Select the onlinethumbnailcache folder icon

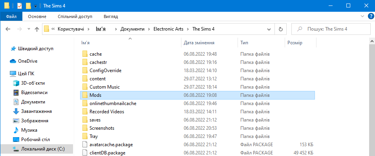pos(85,103)
